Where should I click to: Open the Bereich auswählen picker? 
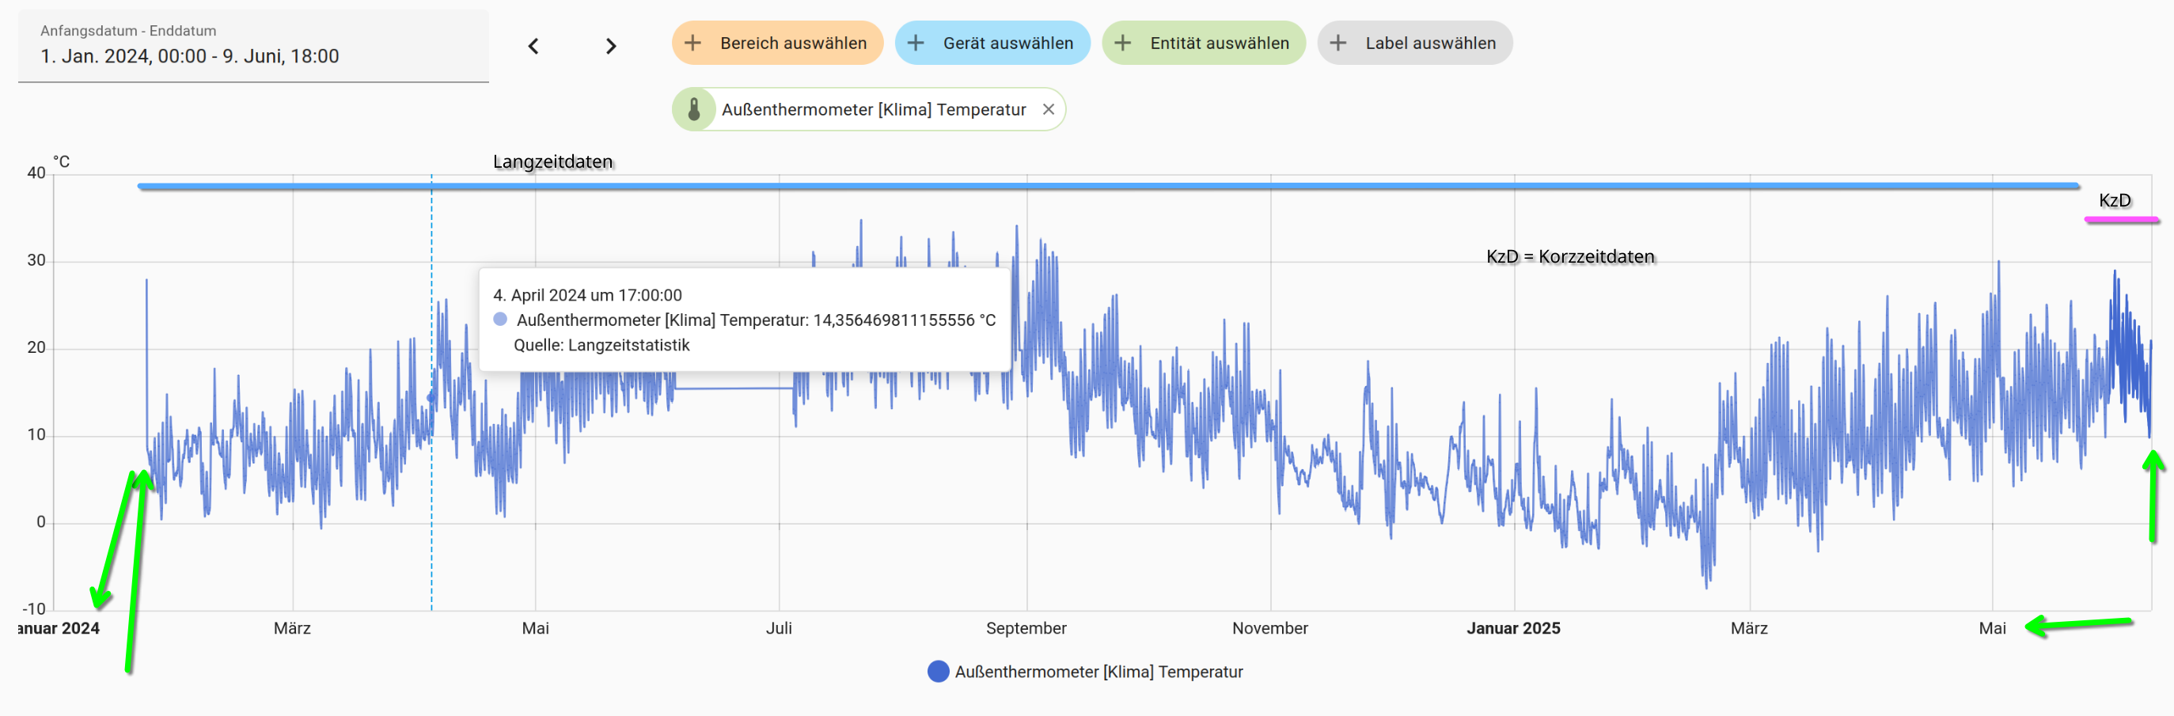click(792, 43)
